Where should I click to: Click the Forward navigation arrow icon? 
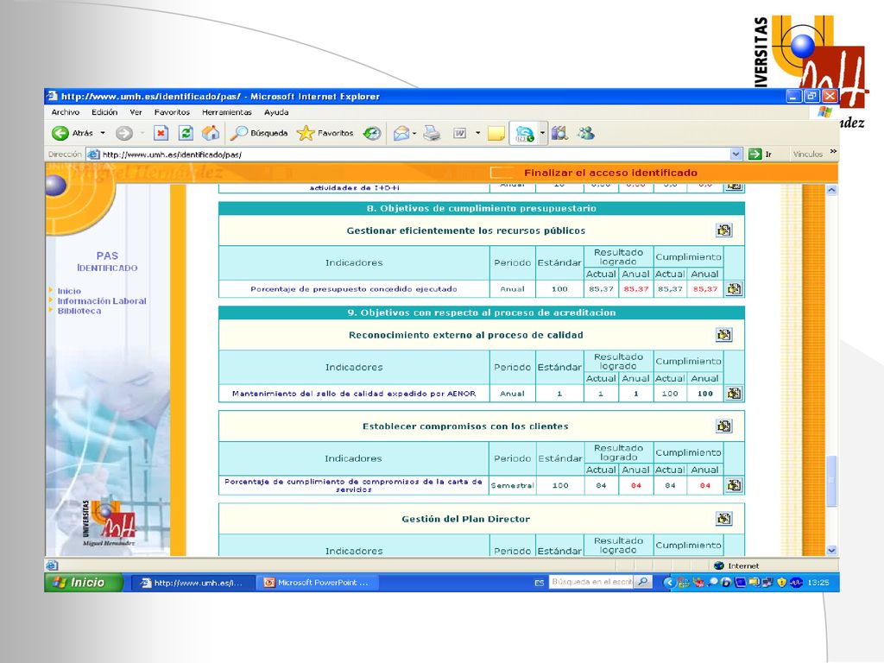[124, 133]
